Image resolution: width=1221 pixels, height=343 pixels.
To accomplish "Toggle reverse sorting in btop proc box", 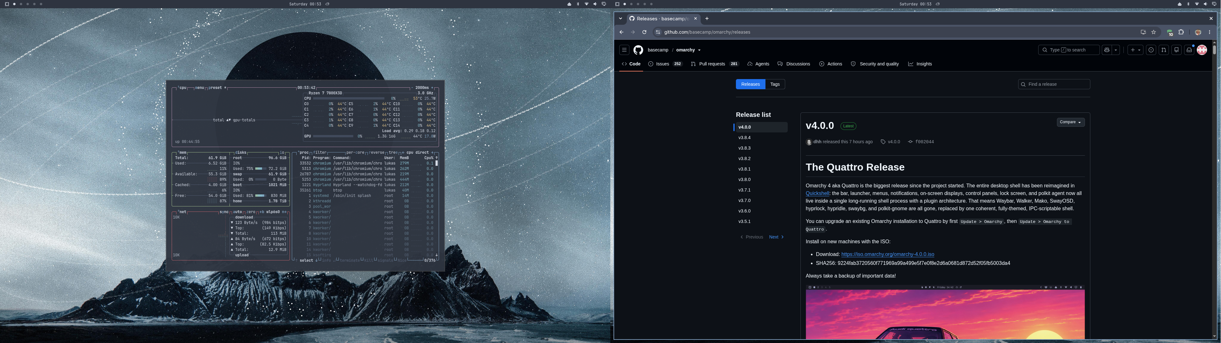I will [x=376, y=152].
